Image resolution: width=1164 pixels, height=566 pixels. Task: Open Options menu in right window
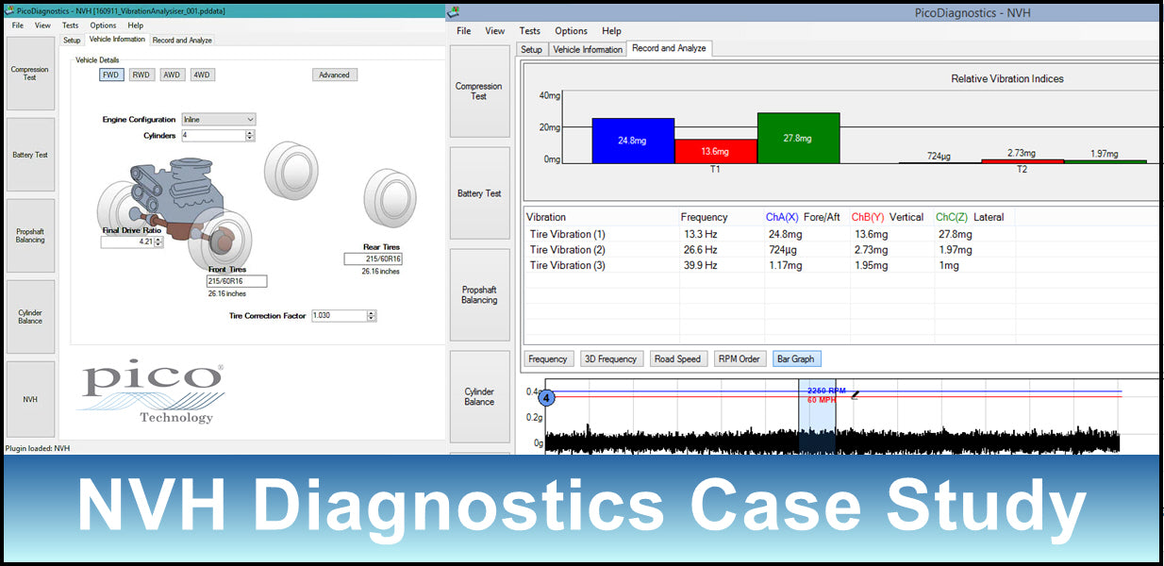tap(571, 31)
